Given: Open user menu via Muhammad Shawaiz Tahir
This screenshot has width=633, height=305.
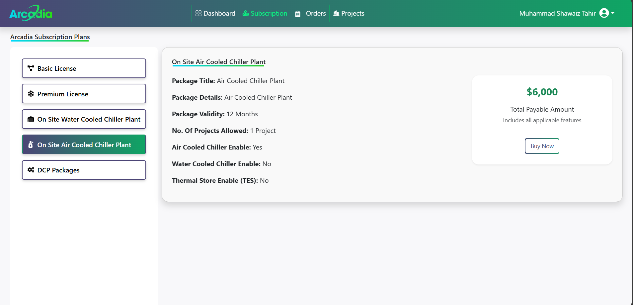Looking at the screenshot, I should 557,13.
